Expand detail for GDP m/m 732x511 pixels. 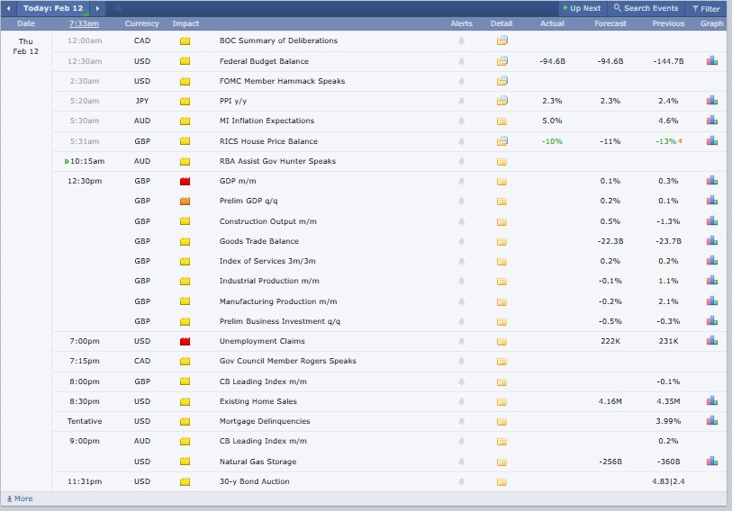point(502,182)
